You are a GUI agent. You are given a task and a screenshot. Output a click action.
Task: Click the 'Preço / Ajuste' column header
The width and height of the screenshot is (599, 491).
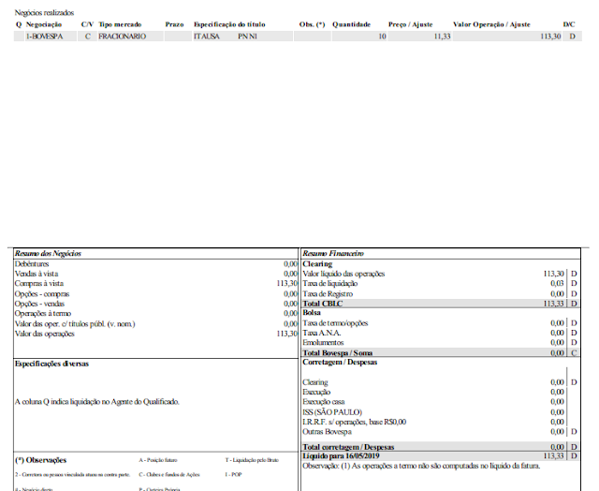410,24
